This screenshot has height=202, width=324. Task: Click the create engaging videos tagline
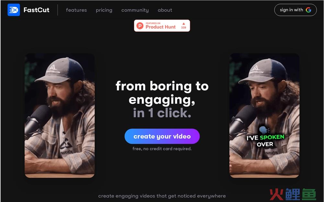coord(162,196)
